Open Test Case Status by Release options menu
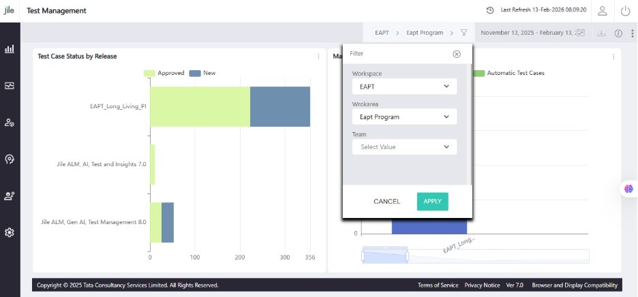The height and width of the screenshot is (297, 638). [x=318, y=57]
